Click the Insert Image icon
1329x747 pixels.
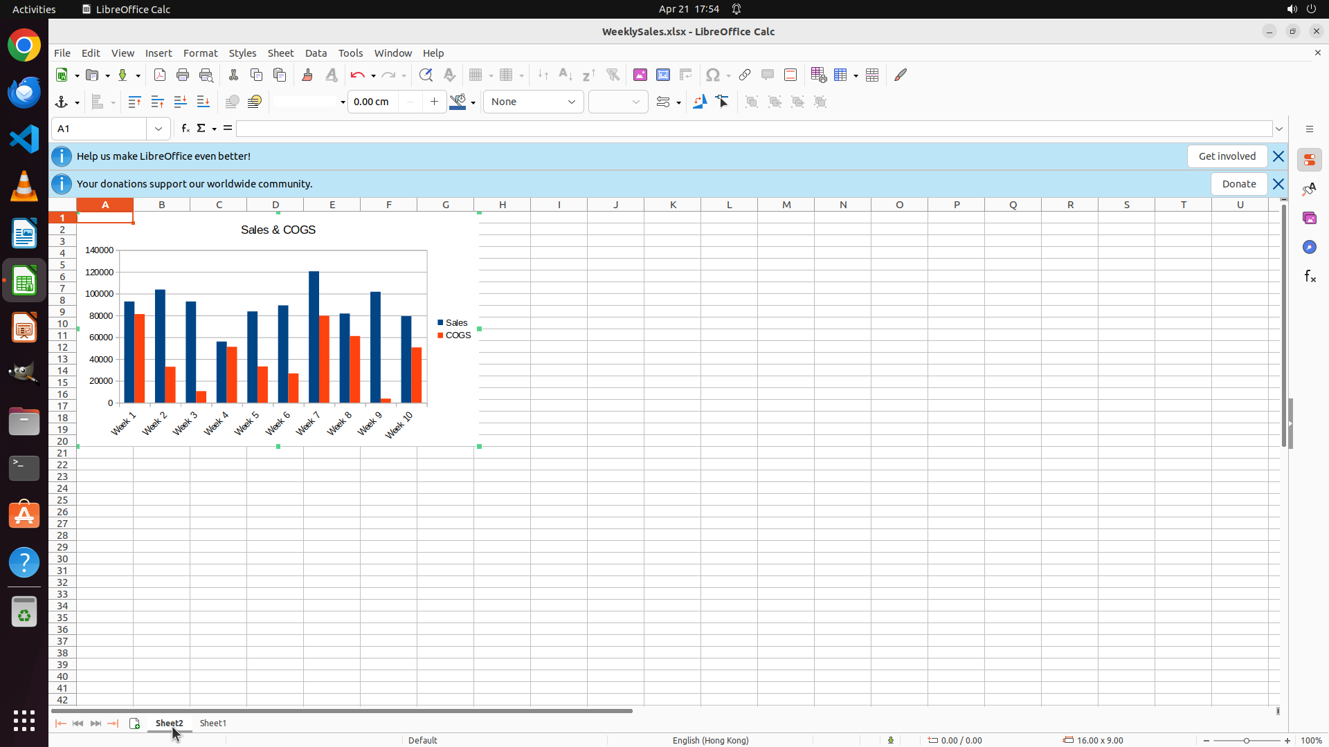pyautogui.click(x=640, y=75)
